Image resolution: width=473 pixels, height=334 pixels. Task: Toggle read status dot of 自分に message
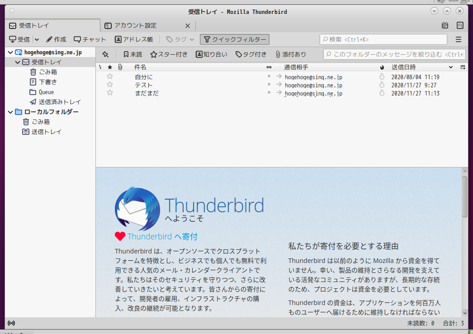tap(269, 76)
